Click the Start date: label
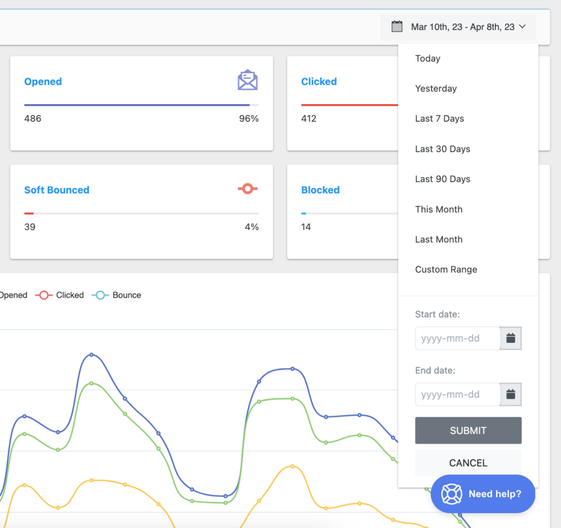 [x=437, y=314]
